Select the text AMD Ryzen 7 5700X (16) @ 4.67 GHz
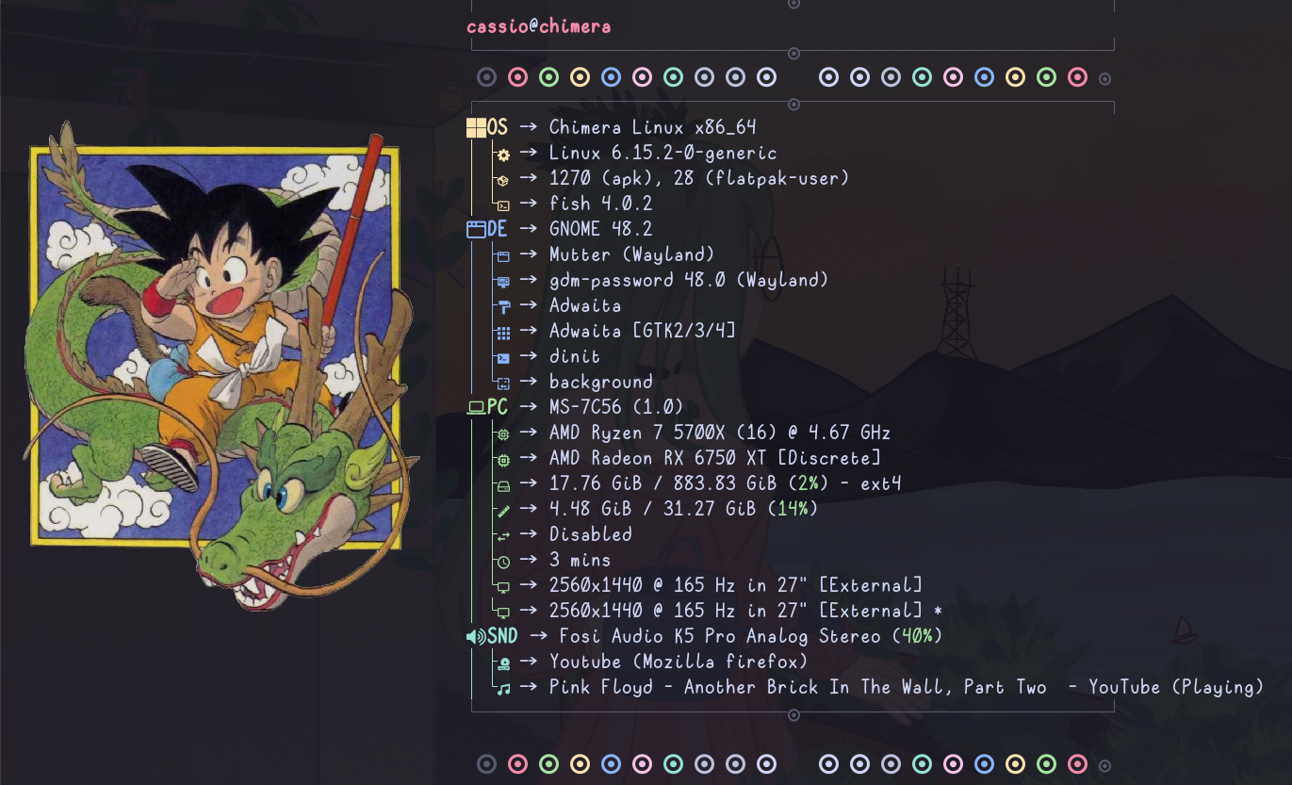1292x785 pixels. pyautogui.click(x=720, y=433)
